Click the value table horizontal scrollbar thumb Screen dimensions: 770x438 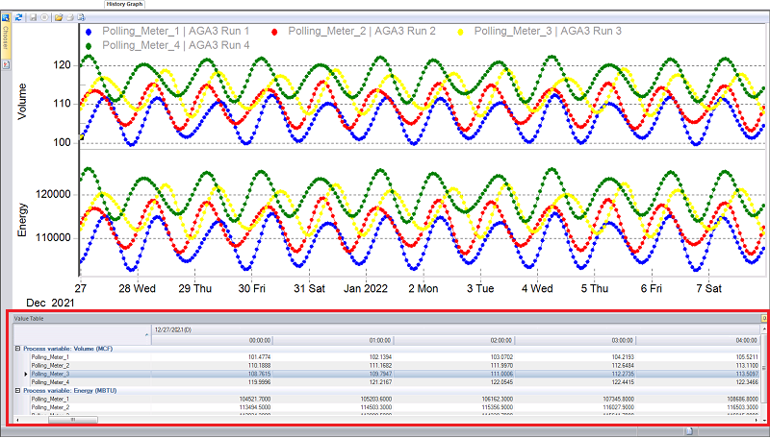pos(73,420)
